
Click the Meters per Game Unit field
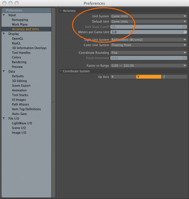click(x=147, y=32)
